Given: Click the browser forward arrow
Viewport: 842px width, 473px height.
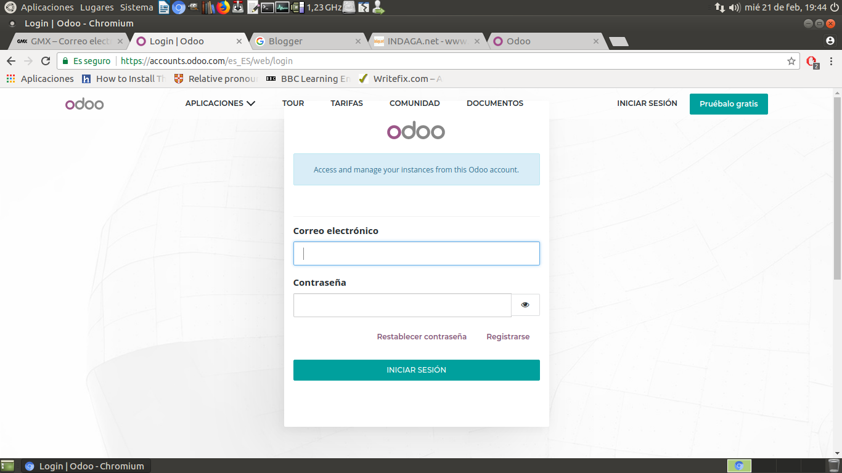Looking at the screenshot, I should (x=28, y=61).
